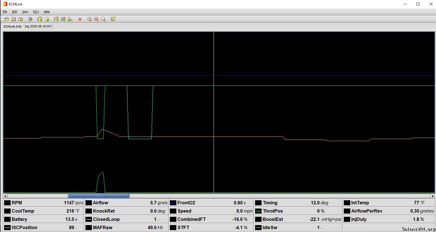
Task: Toggle the RPM trace color box
Action: point(7,203)
